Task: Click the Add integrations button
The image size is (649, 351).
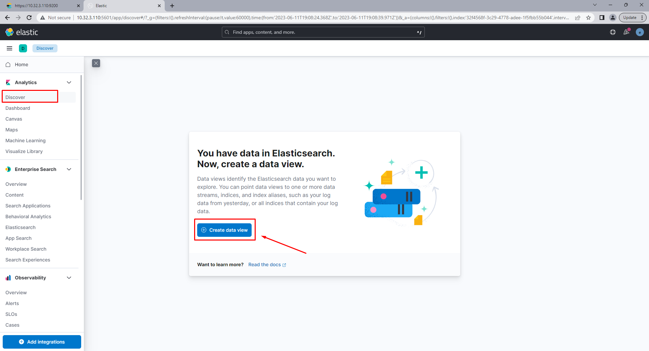Action: [x=42, y=342]
